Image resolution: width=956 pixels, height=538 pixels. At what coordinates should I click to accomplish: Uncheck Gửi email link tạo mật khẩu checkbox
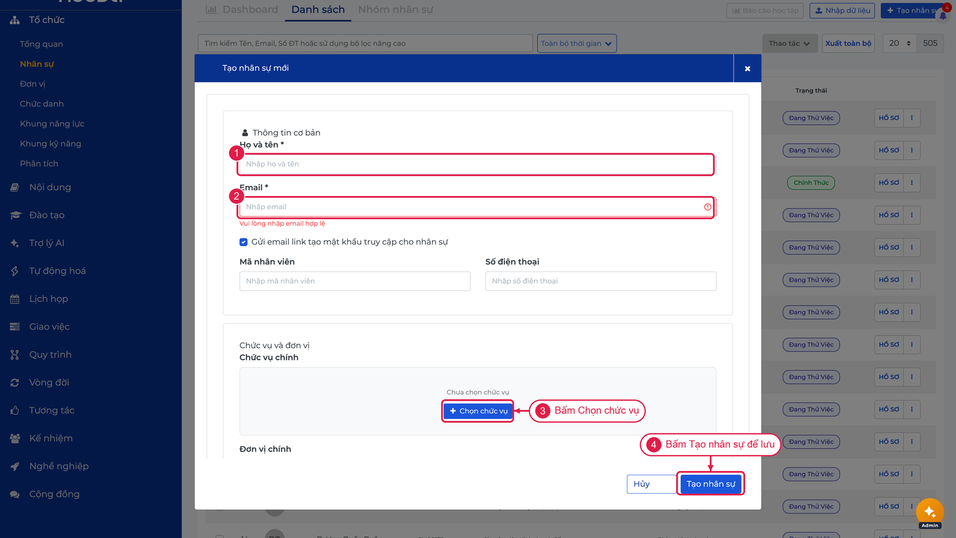(243, 242)
